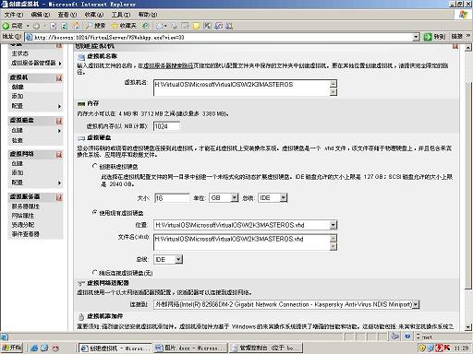Select the 稍后连接虚拟硬盘 radio option

point(95,272)
